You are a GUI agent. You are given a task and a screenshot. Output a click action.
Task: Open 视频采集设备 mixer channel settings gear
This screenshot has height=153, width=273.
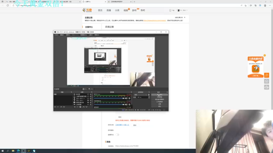[x=129, y=105]
